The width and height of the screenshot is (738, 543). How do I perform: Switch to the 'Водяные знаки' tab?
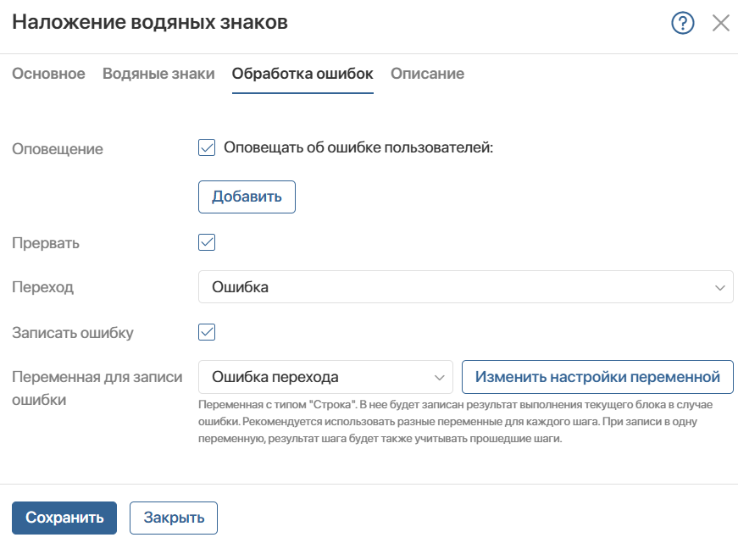click(x=158, y=74)
